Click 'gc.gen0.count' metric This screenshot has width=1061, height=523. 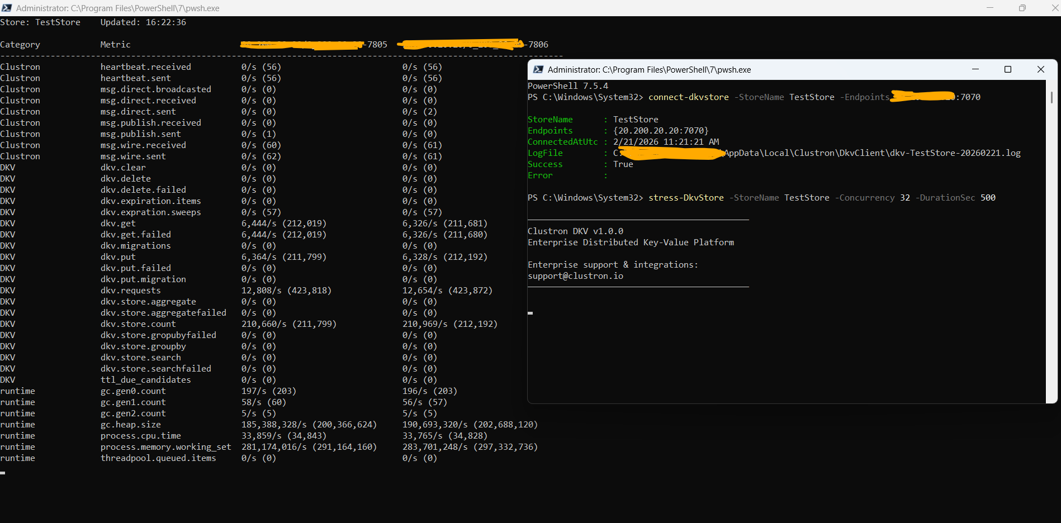coord(133,391)
